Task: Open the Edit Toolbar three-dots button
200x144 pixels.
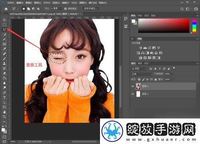Action: pos(4,122)
